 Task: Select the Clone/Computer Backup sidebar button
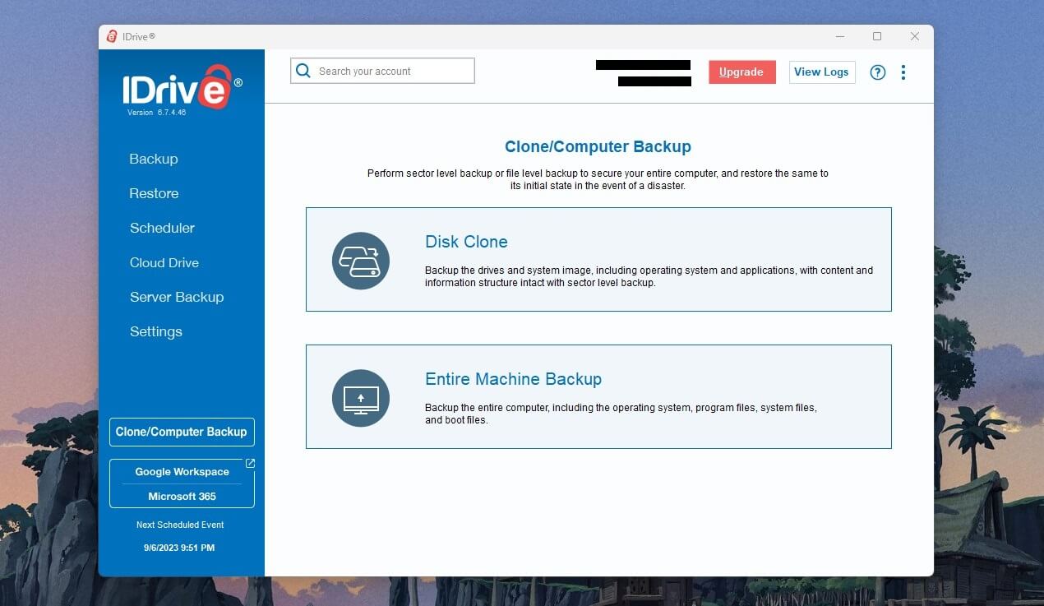[182, 432]
